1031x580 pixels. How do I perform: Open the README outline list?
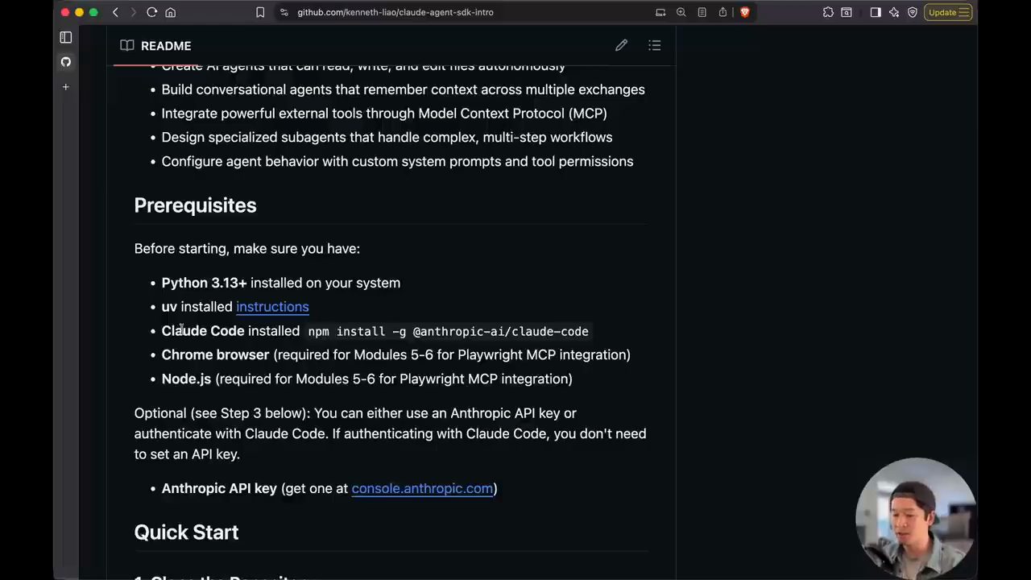pyautogui.click(x=654, y=46)
